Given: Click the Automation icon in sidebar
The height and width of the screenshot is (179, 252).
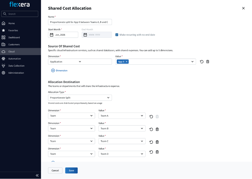Looking at the screenshot, I should tap(3, 59).
